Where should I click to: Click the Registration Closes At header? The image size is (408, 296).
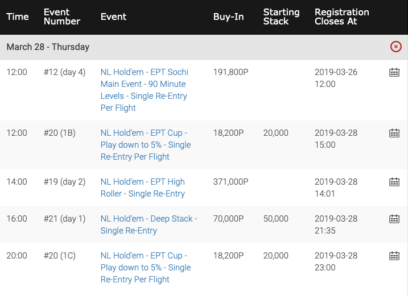(x=341, y=16)
